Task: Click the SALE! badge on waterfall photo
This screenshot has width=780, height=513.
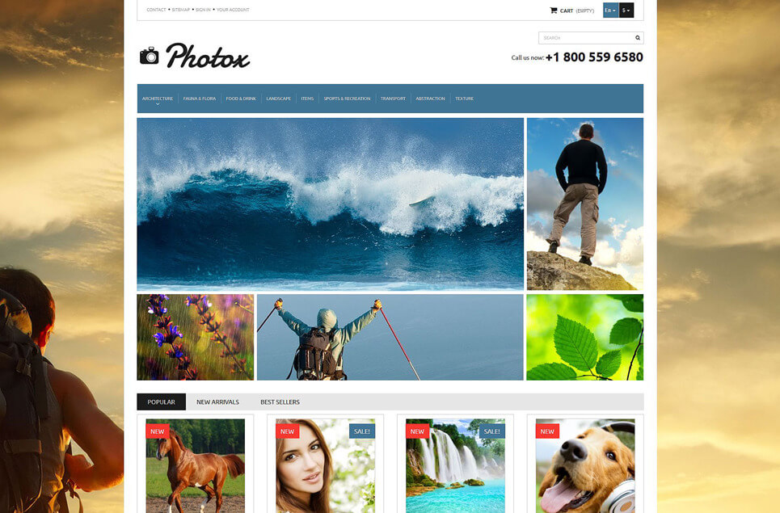Action: pos(492,431)
